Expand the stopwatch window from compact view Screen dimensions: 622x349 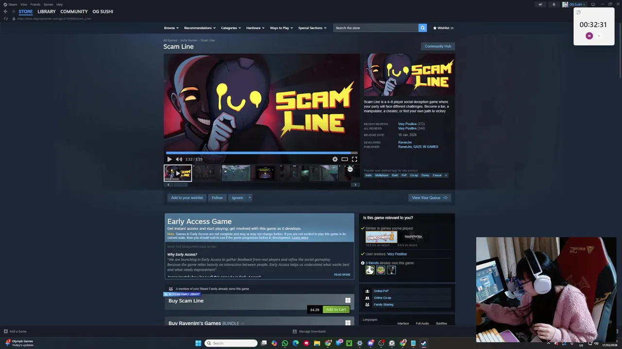point(578,13)
